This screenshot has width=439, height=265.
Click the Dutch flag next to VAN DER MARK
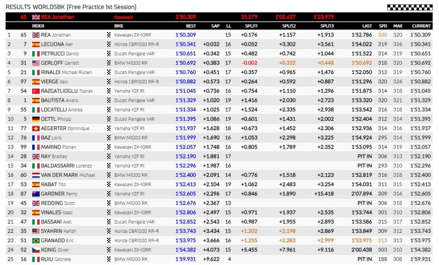click(36, 175)
